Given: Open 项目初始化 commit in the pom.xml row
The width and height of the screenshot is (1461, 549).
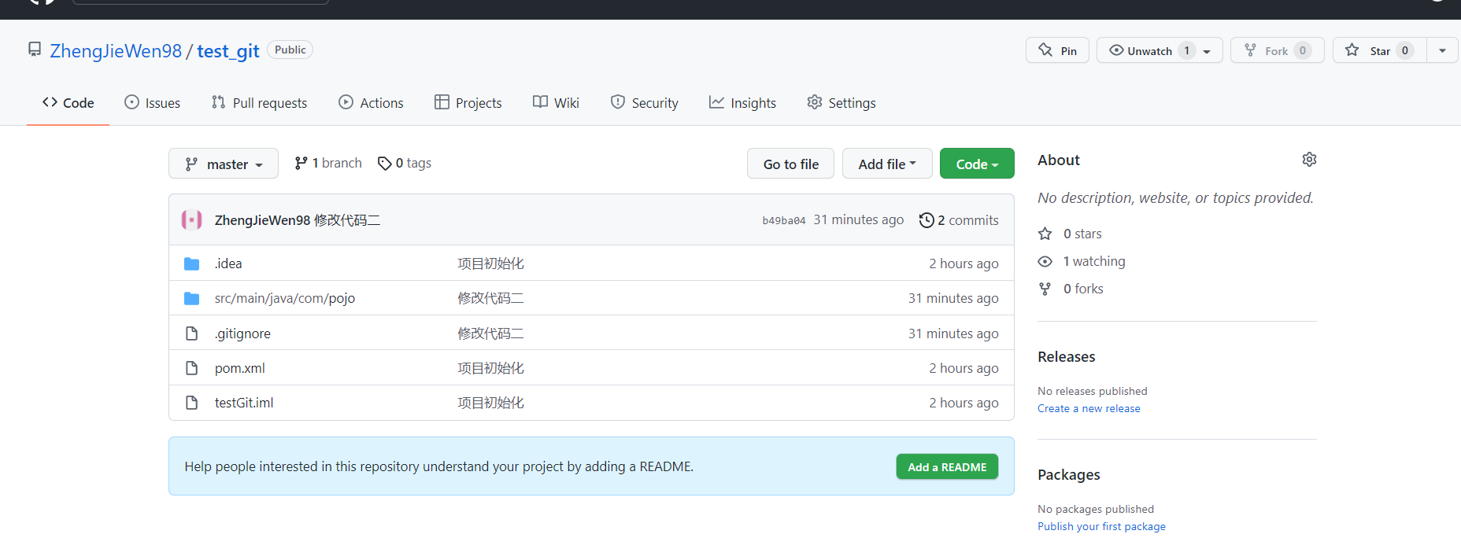Looking at the screenshot, I should click(491, 368).
